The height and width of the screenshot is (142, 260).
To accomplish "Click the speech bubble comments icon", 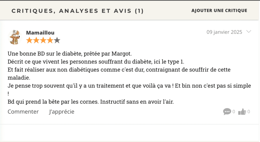I will 227,111.
